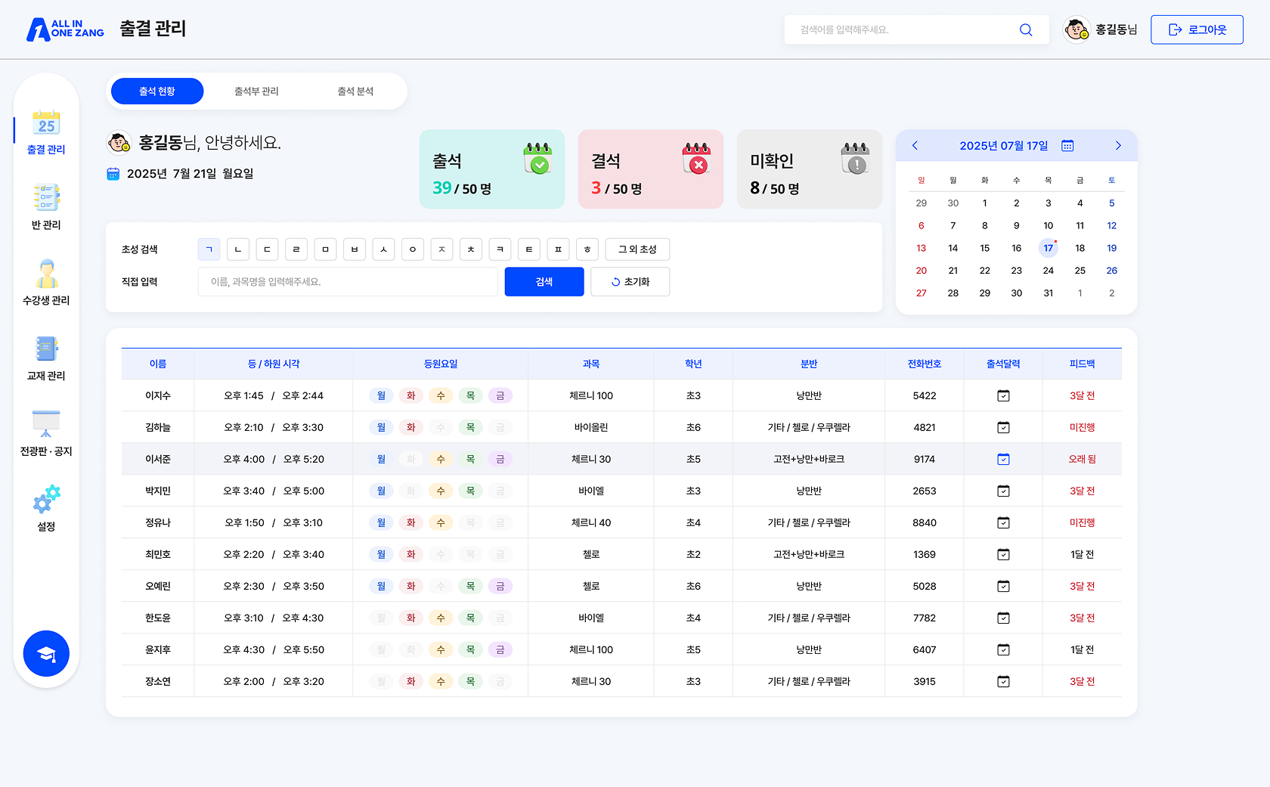Open attendance calendar icon for 이서준
The width and height of the screenshot is (1270, 787).
pos(1003,459)
